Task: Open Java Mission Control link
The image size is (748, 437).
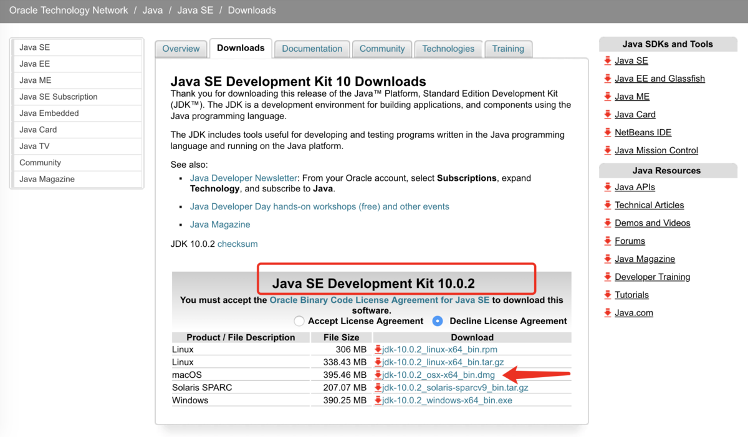Action: coord(656,150)
